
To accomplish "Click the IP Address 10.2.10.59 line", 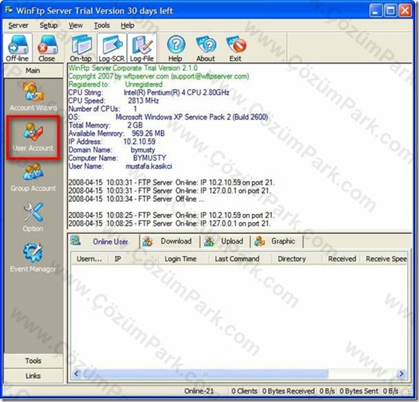I will 112,142.
